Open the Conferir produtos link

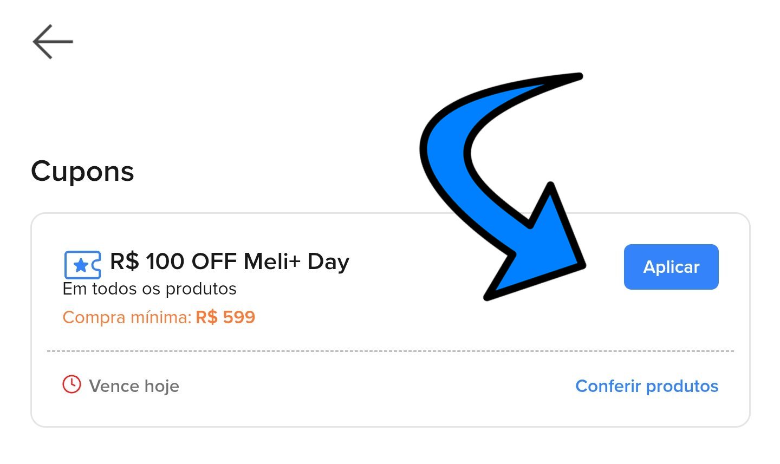pyautogui.click(x=646, y=386)
